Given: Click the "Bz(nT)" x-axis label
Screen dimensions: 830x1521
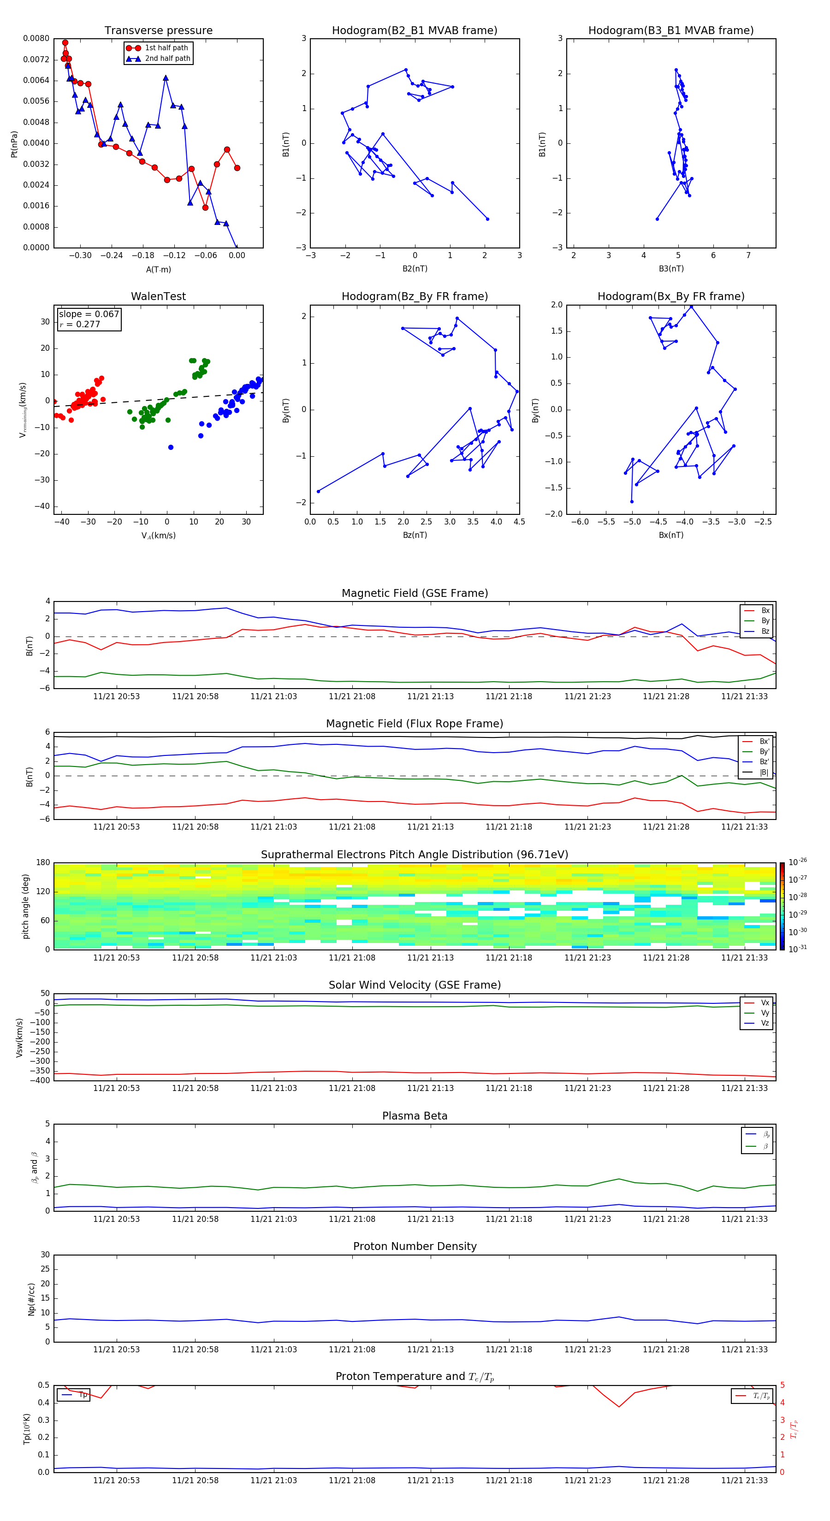Looking at the screenshot, I should 415,535.
